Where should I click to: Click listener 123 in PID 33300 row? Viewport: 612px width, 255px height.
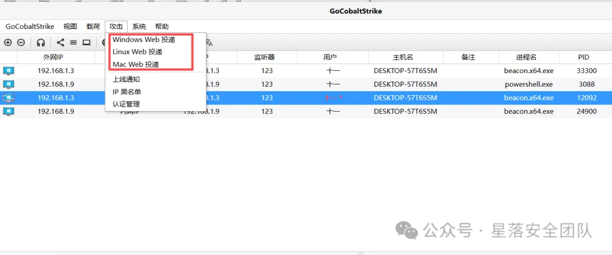(267, 71)
